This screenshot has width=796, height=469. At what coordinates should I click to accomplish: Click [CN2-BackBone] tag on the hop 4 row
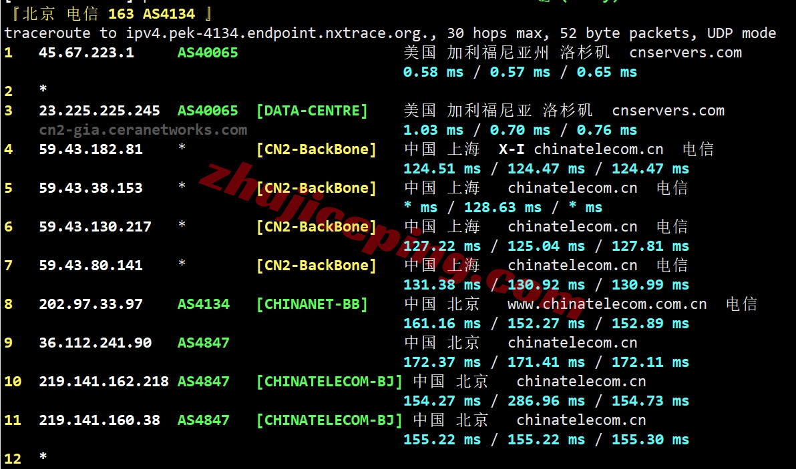click(317, 149)
